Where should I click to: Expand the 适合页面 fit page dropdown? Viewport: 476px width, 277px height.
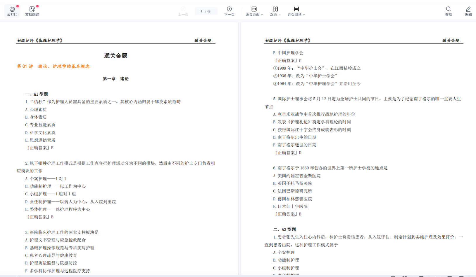[254, 11]
